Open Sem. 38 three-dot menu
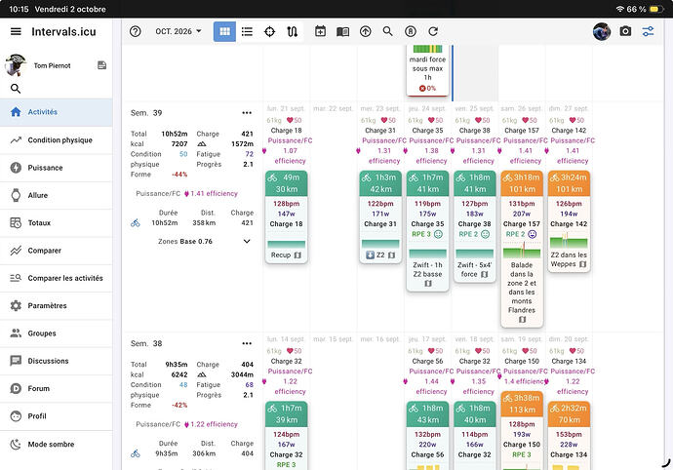 [247, 343]
